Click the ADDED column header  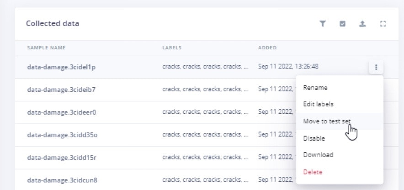coord(267,47)
